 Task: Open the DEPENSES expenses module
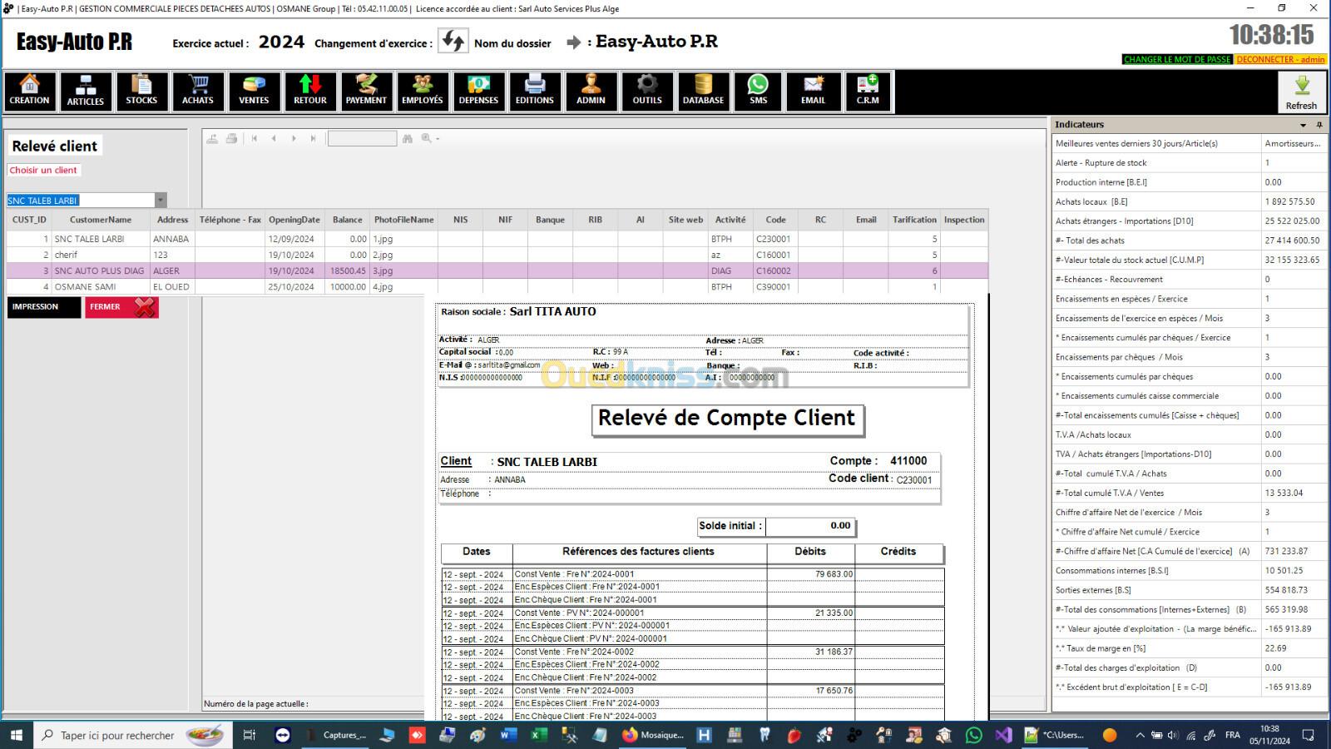tap(478, 91)
